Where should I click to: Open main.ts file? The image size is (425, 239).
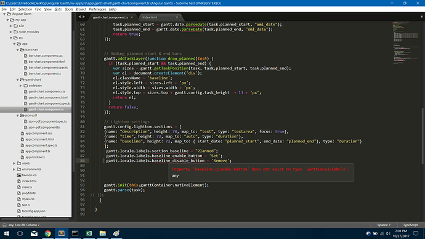pyautogui.click(x=27, y=187)
